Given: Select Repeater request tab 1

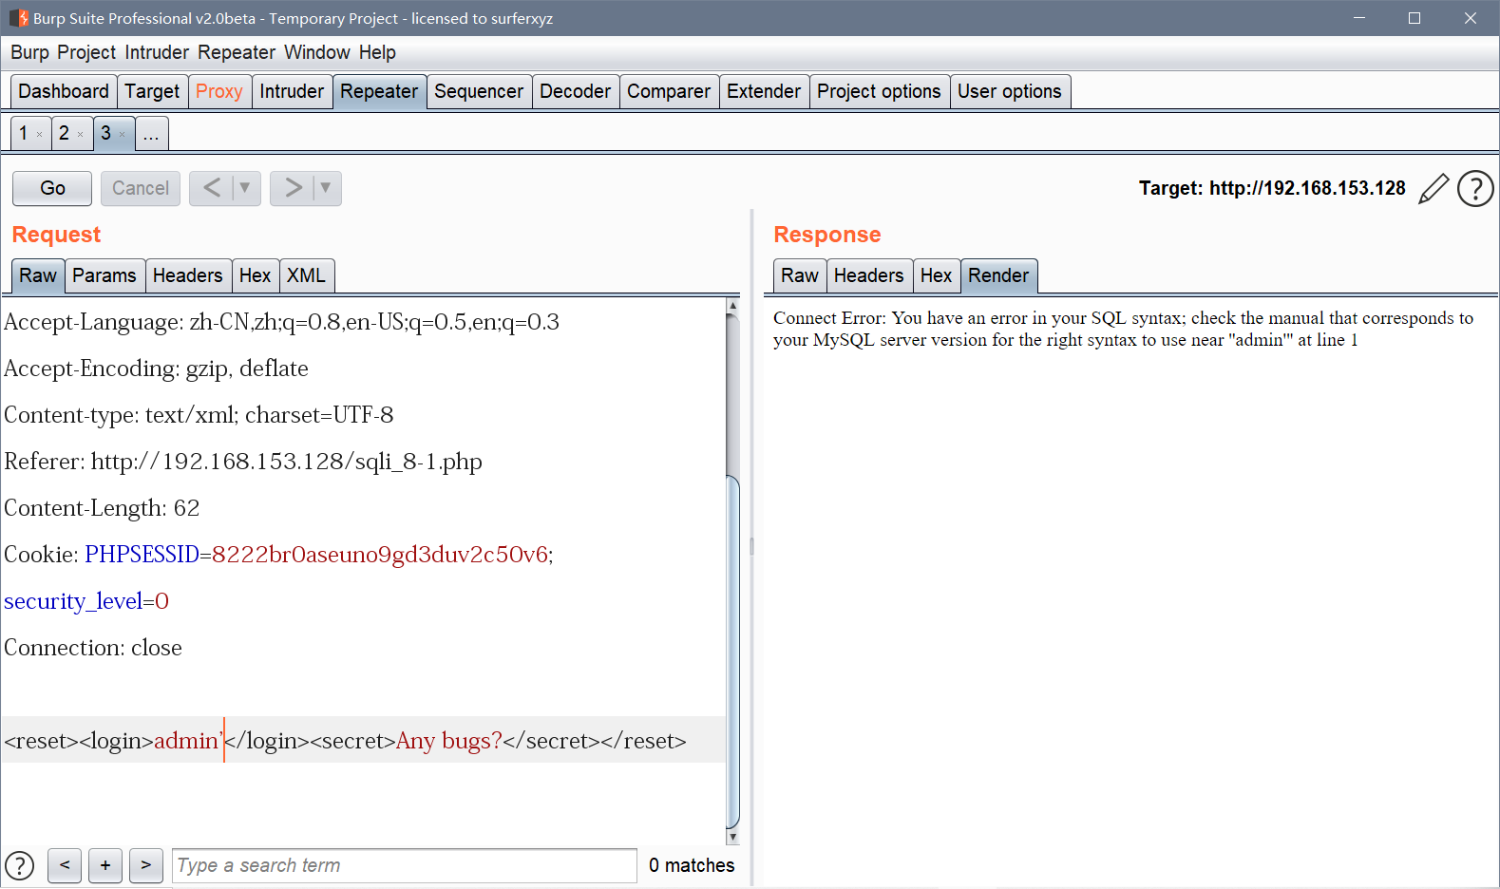Looking at the screenshot, I should click(x=24, y=133).
